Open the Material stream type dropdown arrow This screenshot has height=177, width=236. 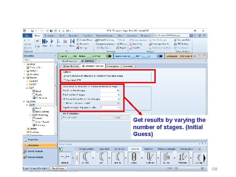click(x=73, y=158)
